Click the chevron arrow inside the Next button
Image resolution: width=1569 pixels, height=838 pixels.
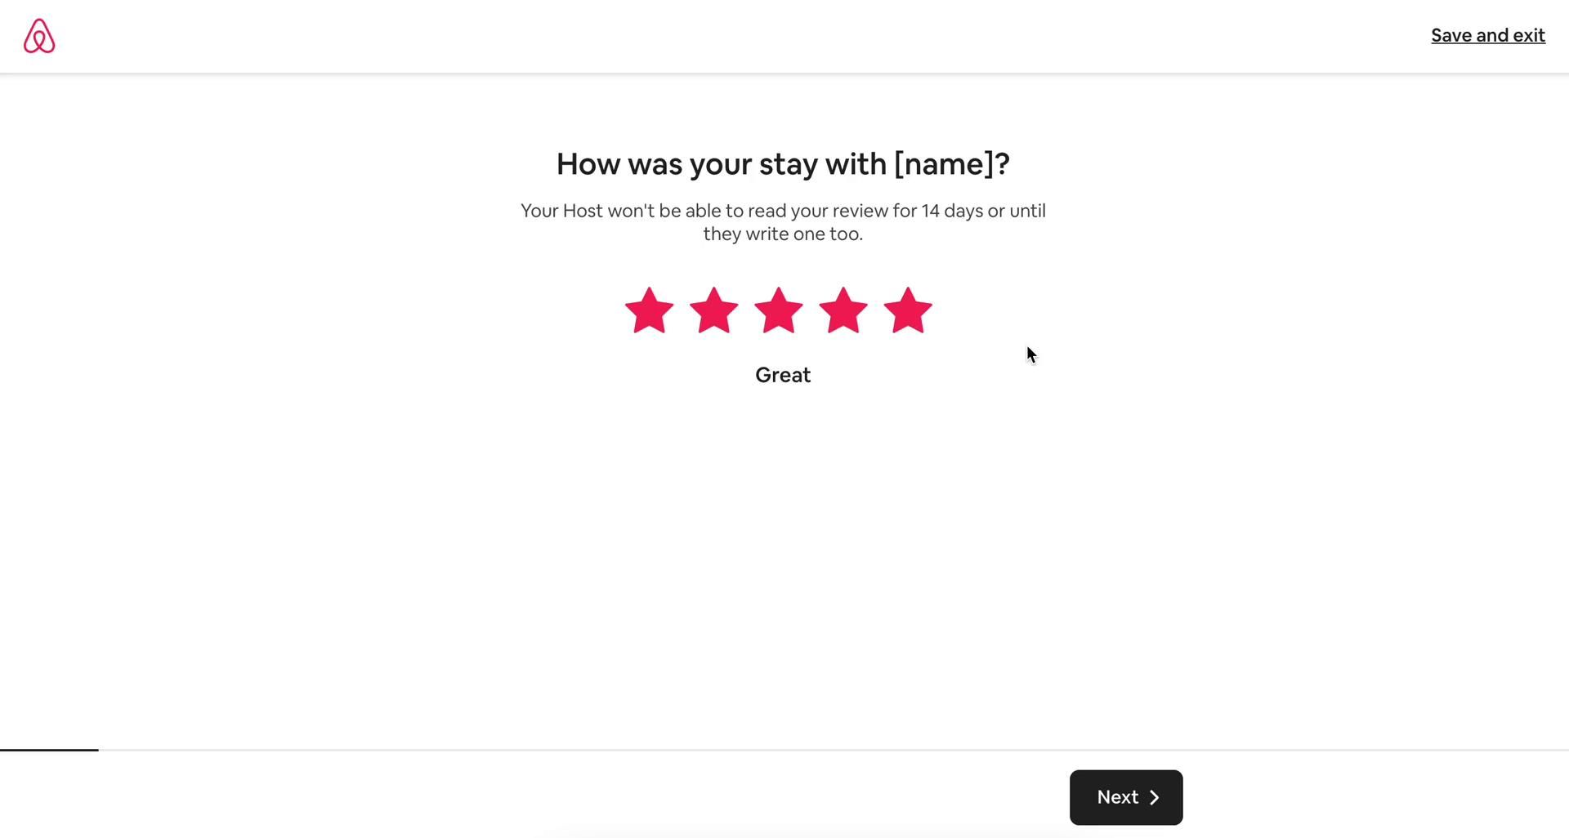tap(1155, 798)
